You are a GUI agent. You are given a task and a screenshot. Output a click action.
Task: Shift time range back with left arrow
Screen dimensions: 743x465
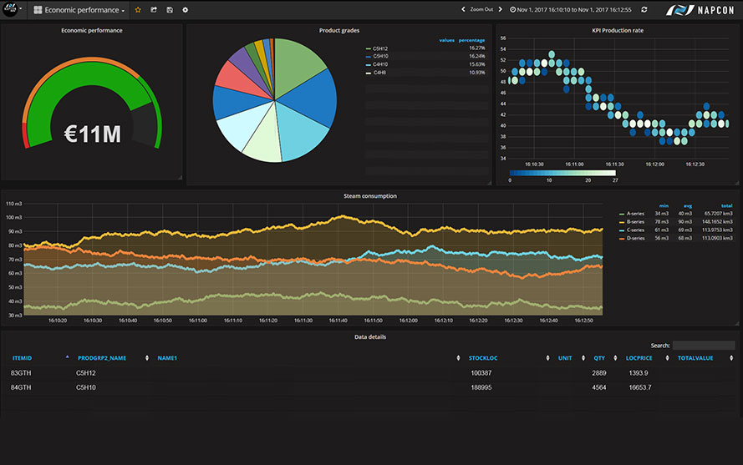coord(464,10)
